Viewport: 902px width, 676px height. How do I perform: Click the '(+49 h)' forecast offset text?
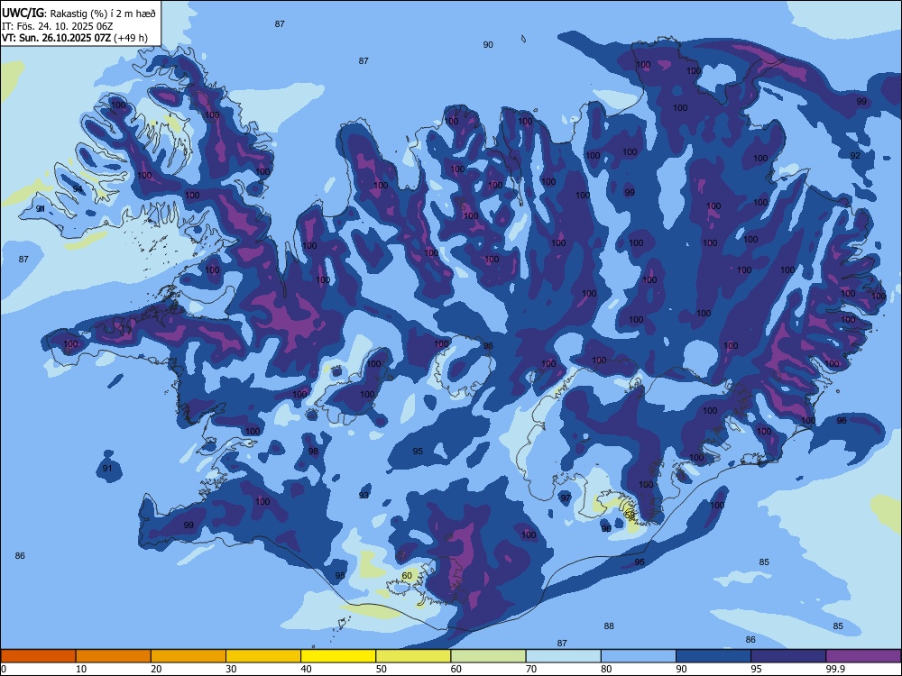(x=131, y=38)
